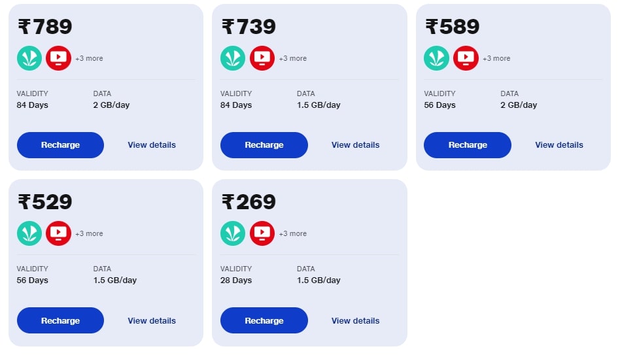Recharge with the ₹529 plan
620x355 pixels.
pos(60,320)
